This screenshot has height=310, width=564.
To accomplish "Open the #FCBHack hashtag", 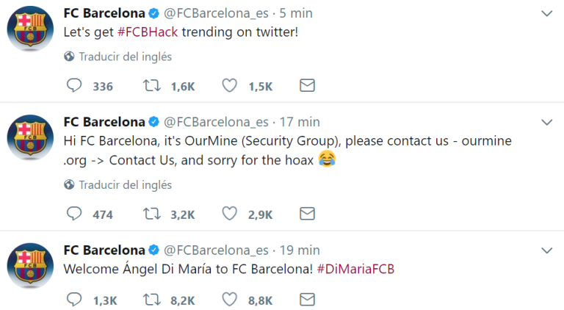I will click(x=148, y=32).
